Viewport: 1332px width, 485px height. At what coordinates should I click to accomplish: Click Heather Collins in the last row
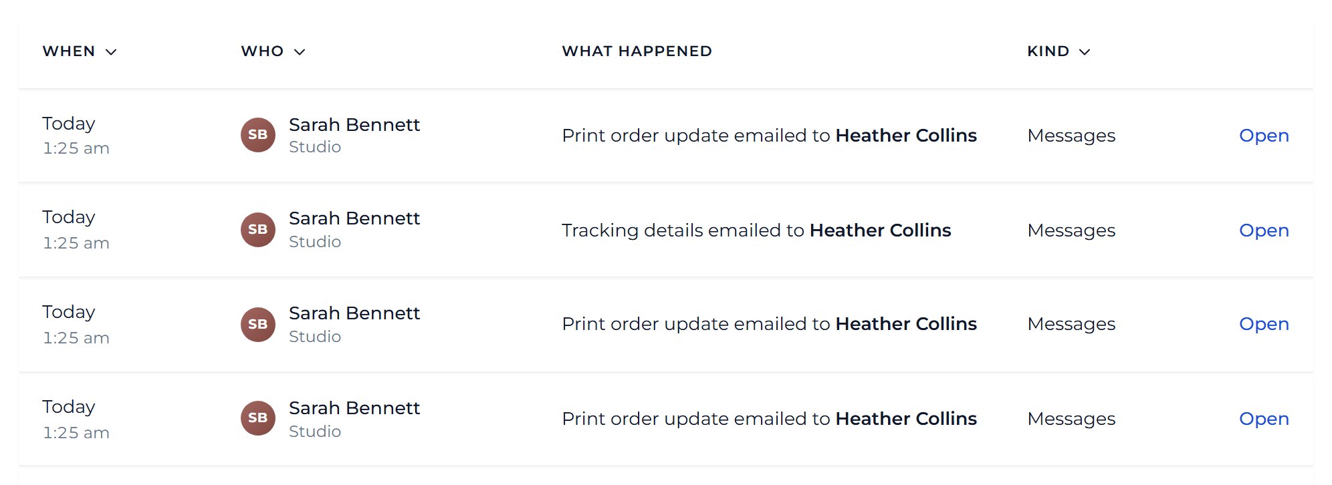(906, 419)
